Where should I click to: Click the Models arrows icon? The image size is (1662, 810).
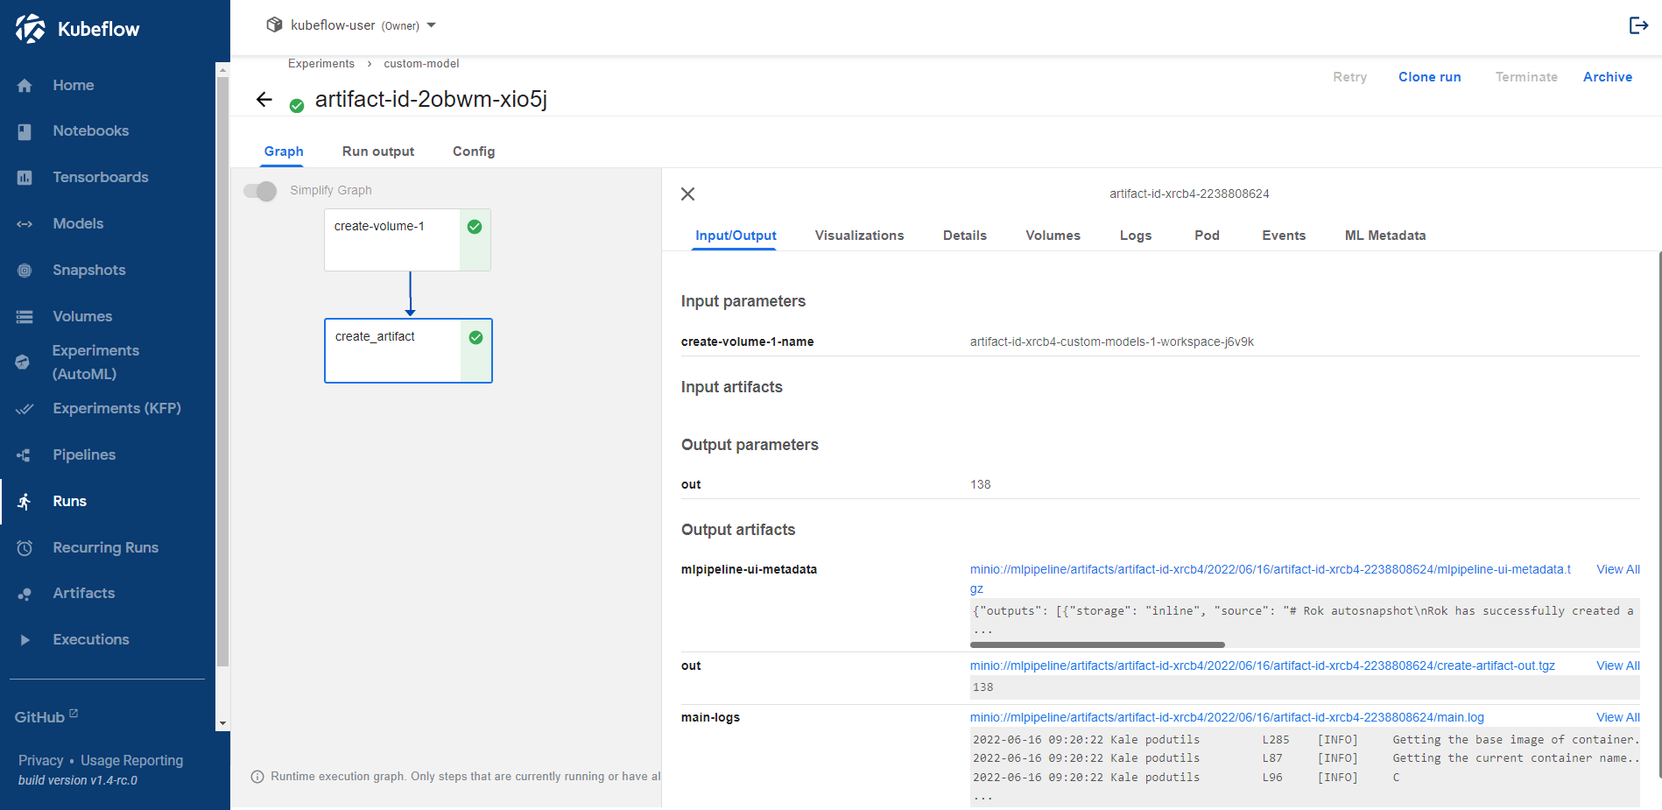click(x=25, y=224)
